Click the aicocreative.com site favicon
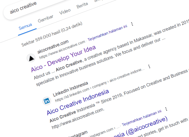The height and width of the screenshot is (137, 189). click(31, 58)
